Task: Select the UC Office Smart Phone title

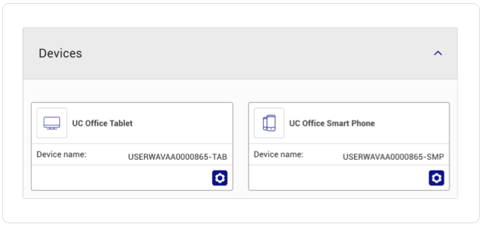Action: pyautogui.click(x=332, y=123)
